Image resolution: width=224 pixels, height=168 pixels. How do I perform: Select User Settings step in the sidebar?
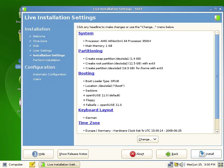(x=42, y=51)
